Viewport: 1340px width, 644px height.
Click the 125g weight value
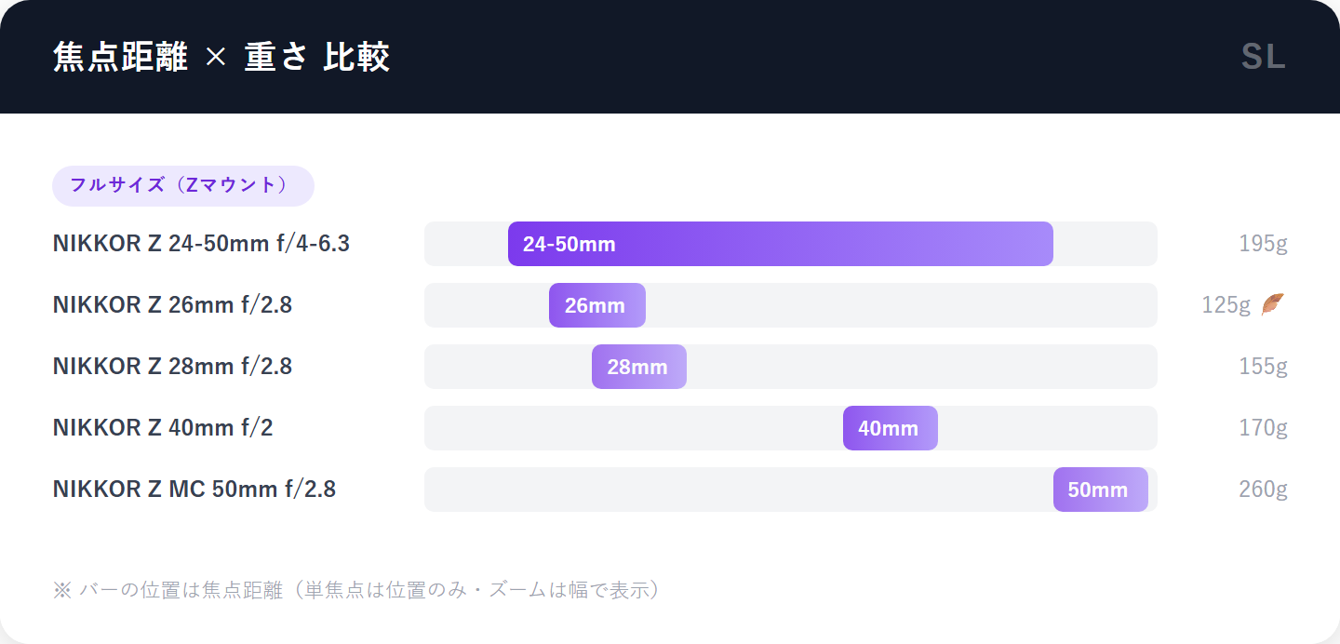point(1226,305)
